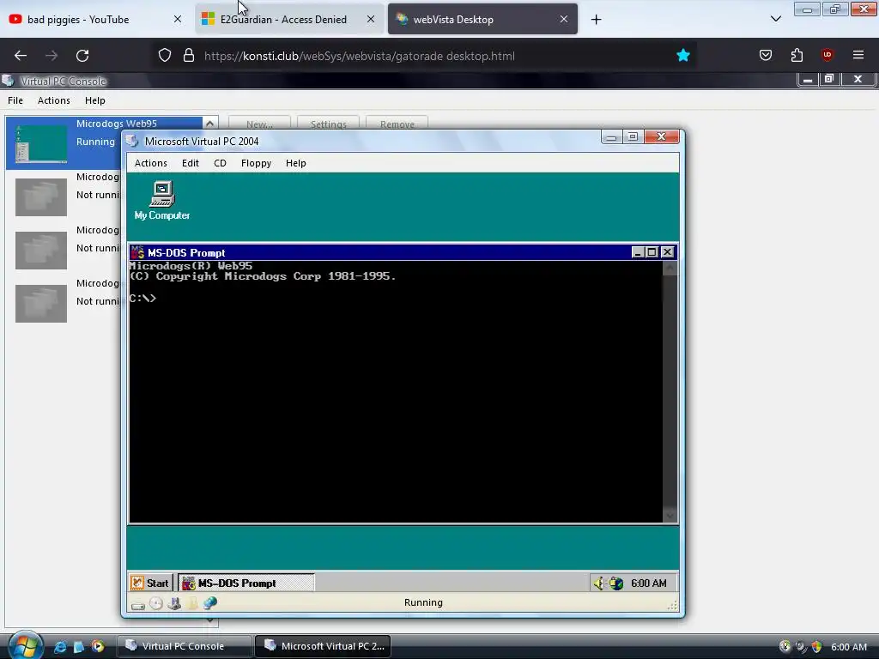Click the Vista Start orb
This screenshot has width=879, height=659.
[x=26, y=645]
